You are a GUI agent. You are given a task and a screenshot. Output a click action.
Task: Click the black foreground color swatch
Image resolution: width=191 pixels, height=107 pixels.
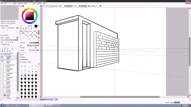(x=36, y=26)
